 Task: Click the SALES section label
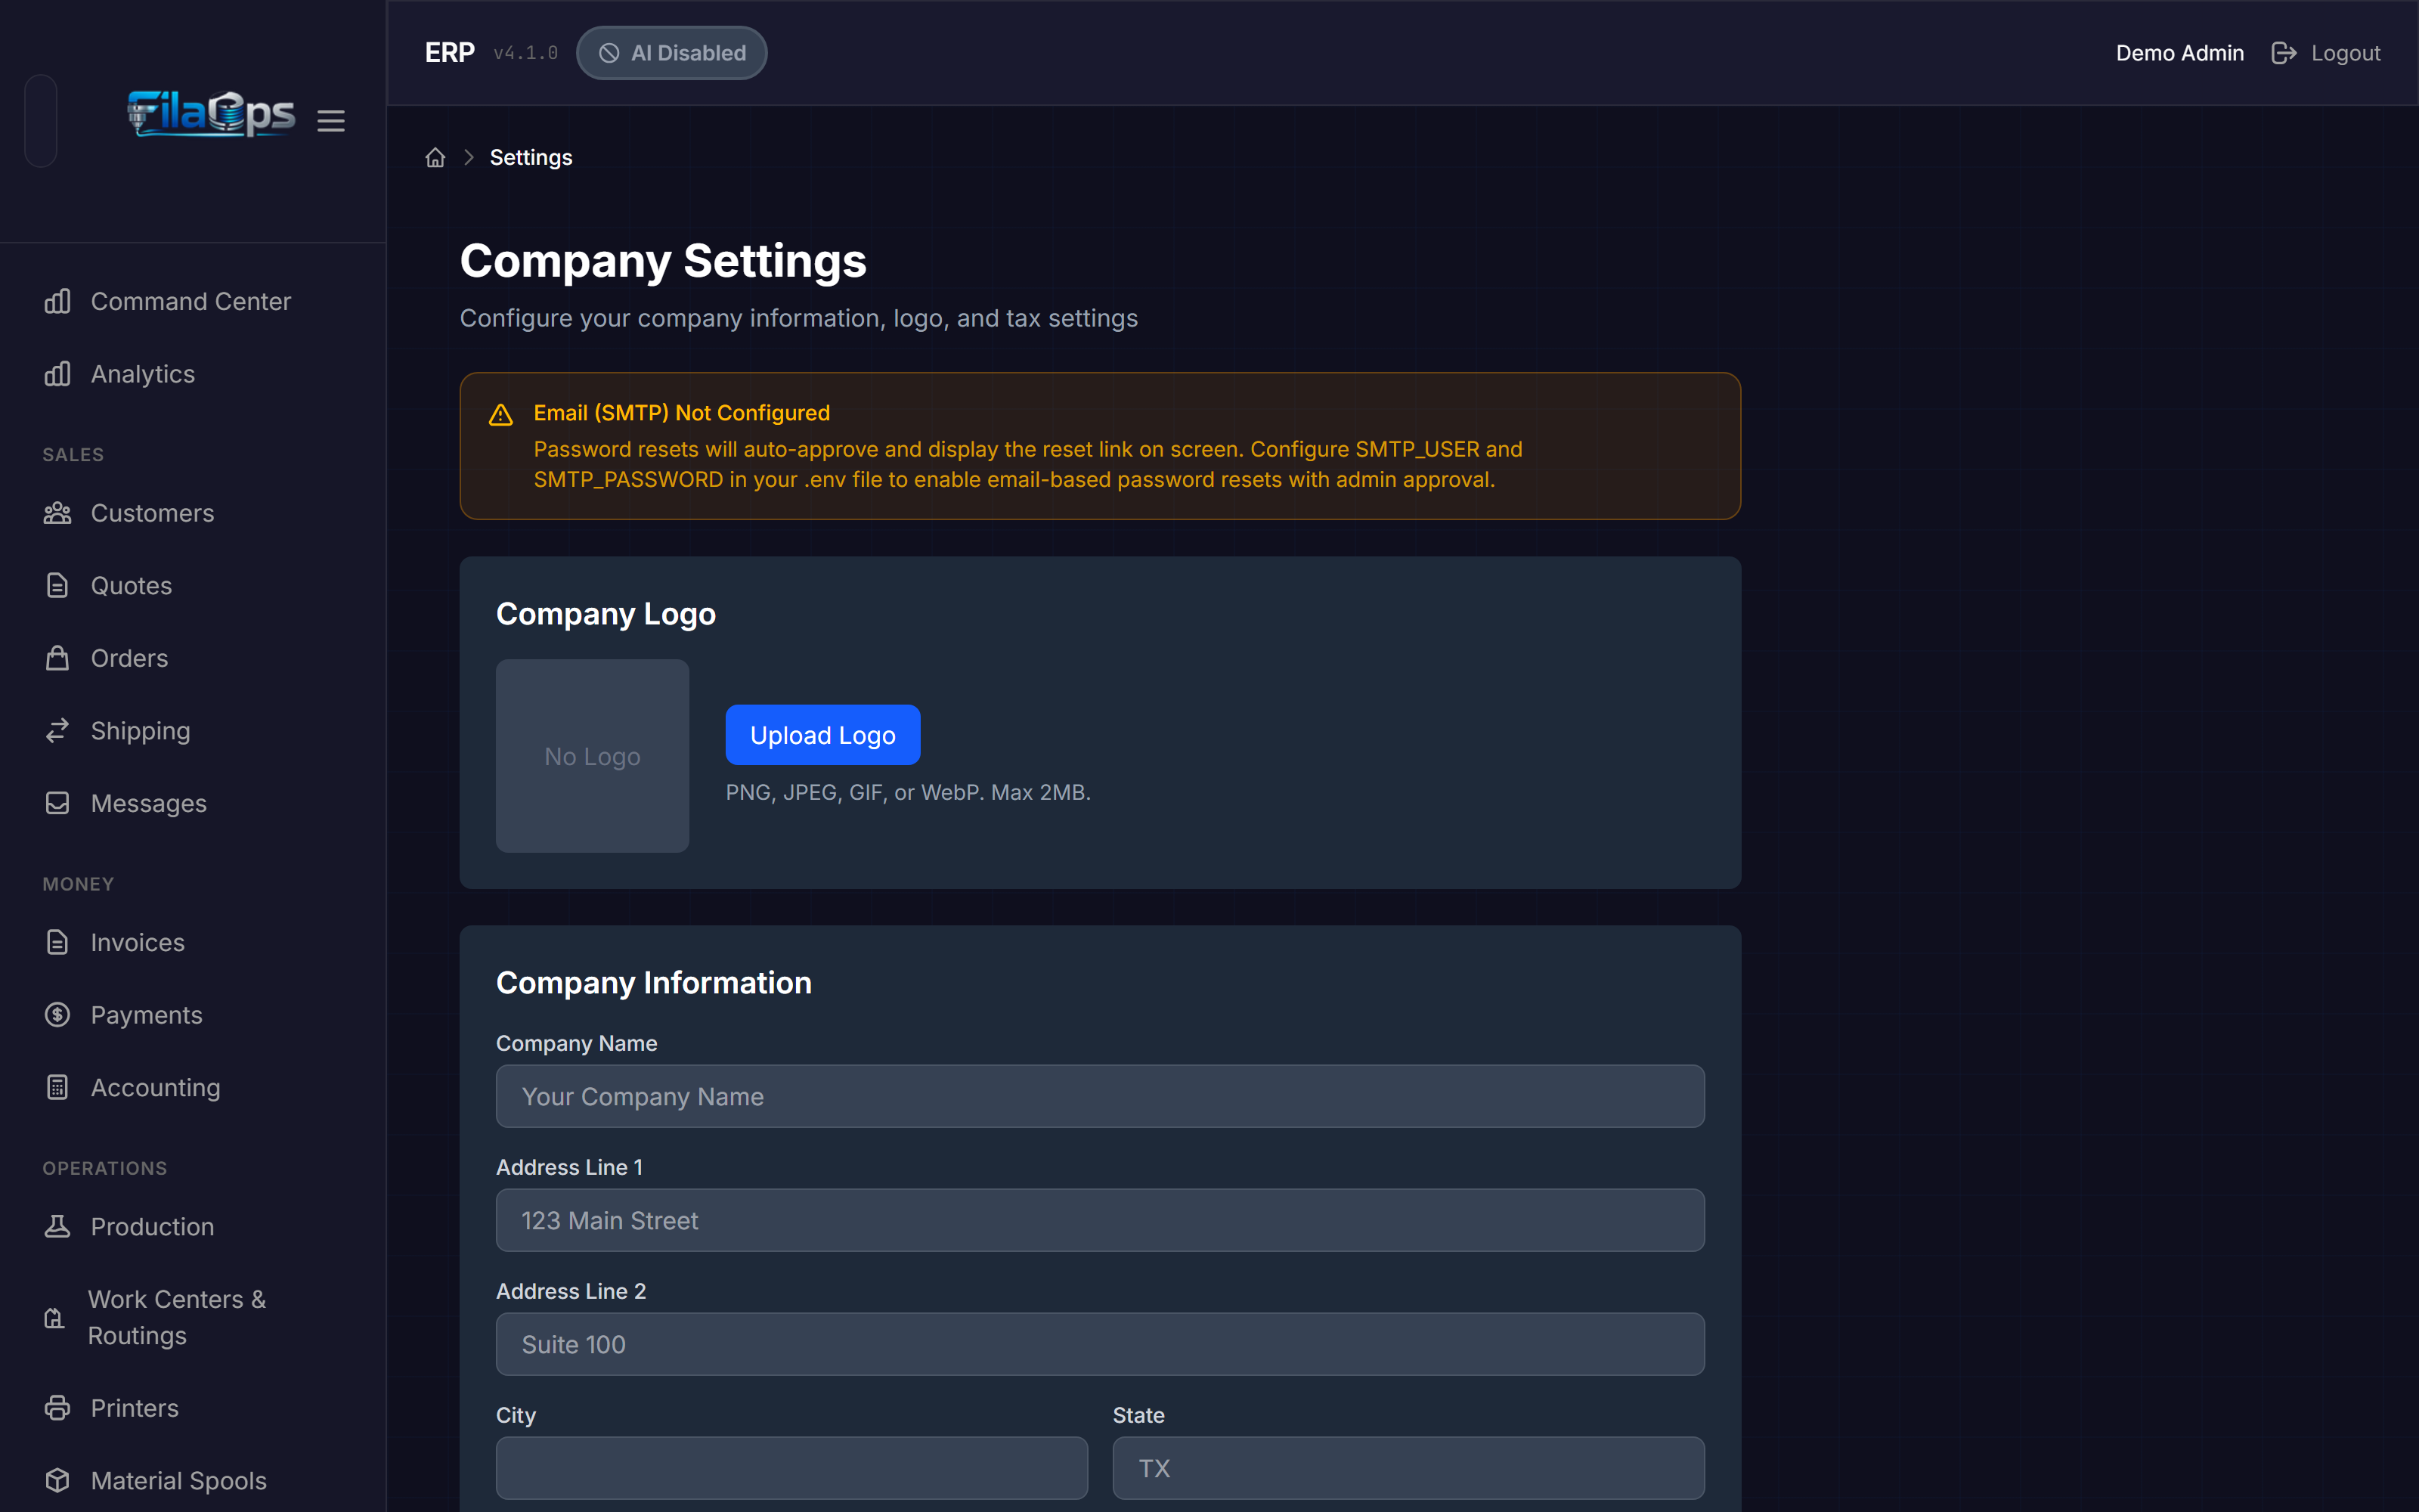73,455
